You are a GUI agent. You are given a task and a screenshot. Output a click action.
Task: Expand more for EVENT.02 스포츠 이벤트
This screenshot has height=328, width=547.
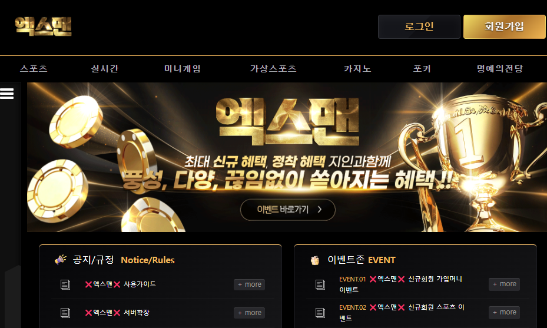(x=504, y=312)
